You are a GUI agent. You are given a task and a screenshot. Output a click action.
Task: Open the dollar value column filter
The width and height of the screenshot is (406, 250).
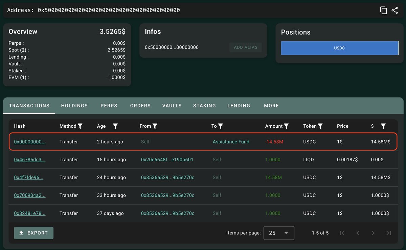tap(383, 126)
